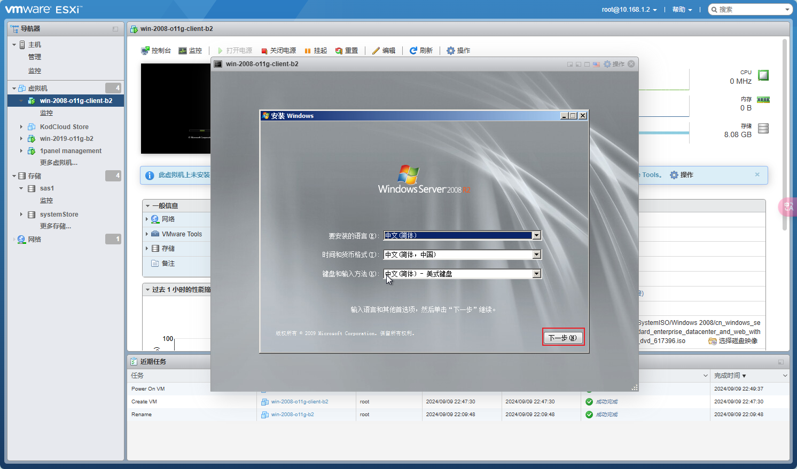797x469 pixels.
Task: Open 监控 under sas1 datastore
Action: coord(46,201)
